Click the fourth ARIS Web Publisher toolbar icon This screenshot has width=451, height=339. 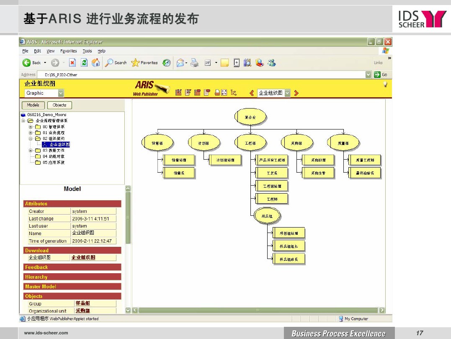pyautogui.click(x=207, y=93)
